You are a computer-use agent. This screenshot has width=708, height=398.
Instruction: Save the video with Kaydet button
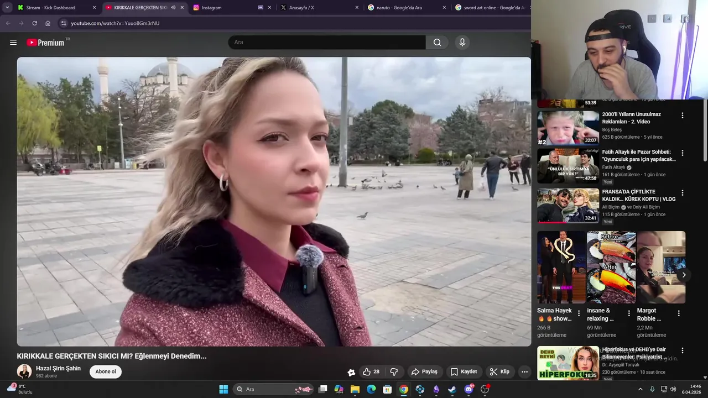click(464, 372)
